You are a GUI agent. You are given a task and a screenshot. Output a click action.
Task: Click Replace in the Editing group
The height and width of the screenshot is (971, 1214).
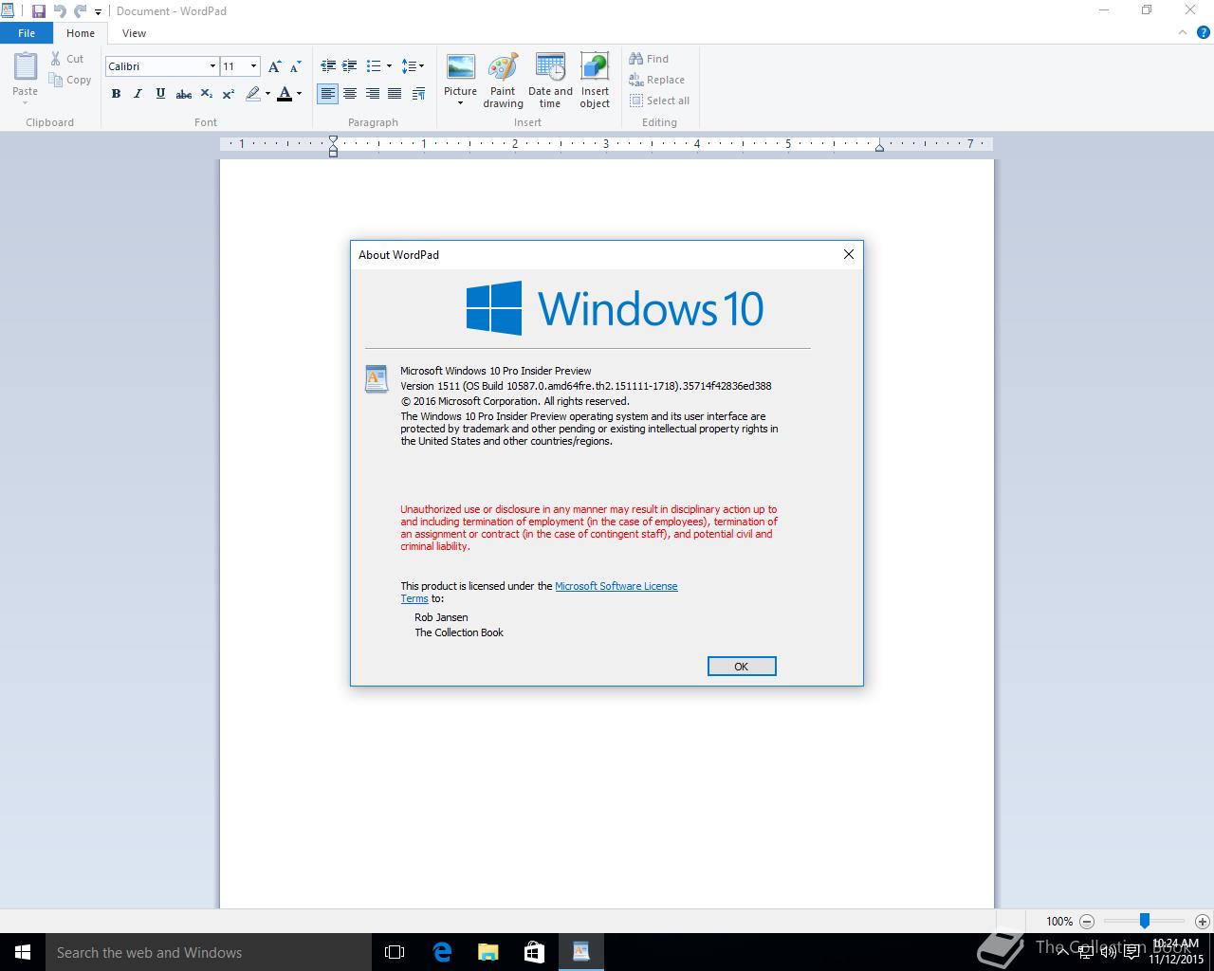pyautogui.click(x=656, y=80)
